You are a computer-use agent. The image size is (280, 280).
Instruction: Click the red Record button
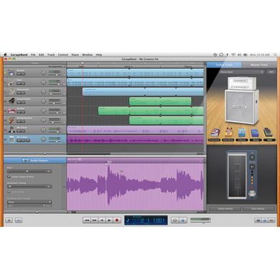tap(117, 220)
